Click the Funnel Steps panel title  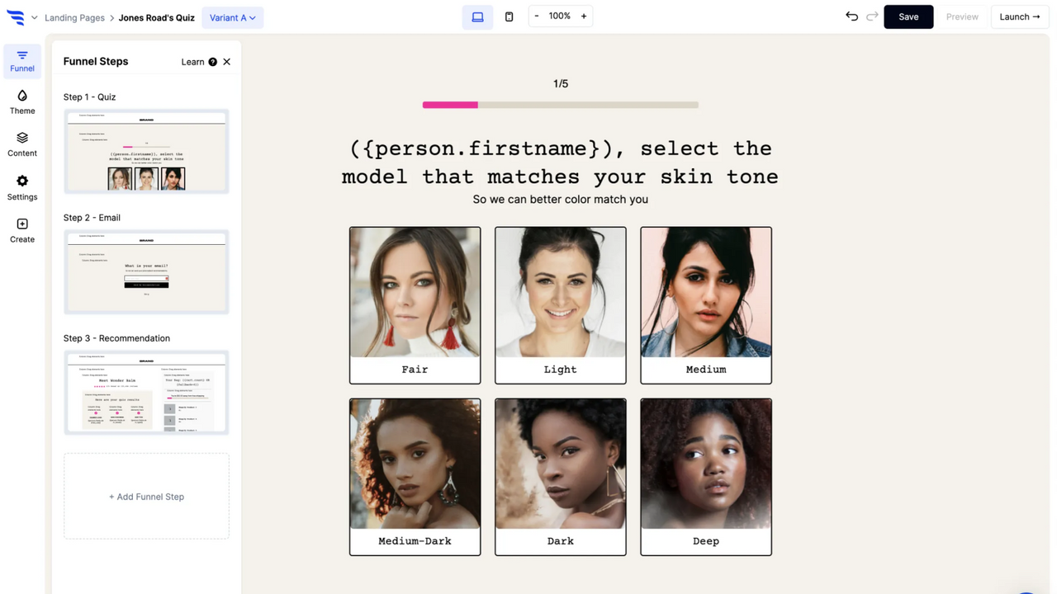pyautogui.click(x=96, y=62)
